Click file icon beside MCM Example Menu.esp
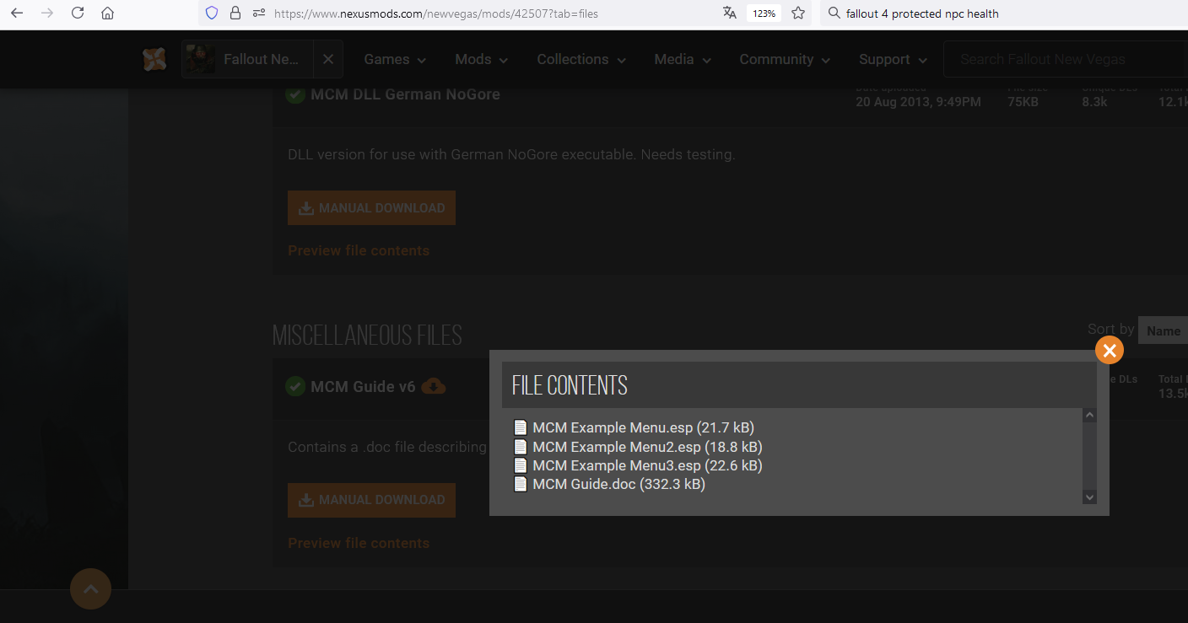 (520, 427)
